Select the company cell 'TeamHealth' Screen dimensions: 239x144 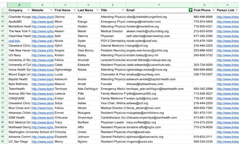(19, 89)
